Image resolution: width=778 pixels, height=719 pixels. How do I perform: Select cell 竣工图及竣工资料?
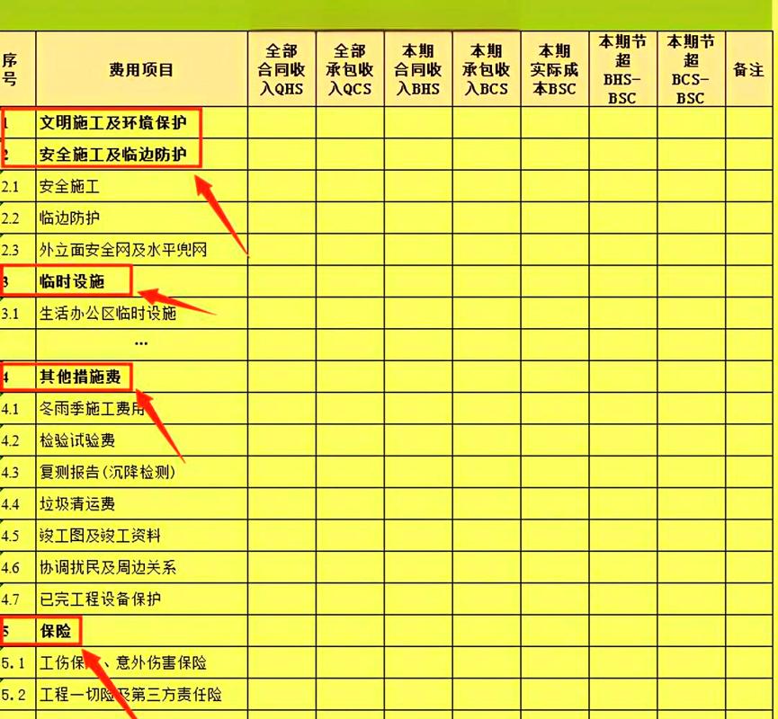(141, 536)
